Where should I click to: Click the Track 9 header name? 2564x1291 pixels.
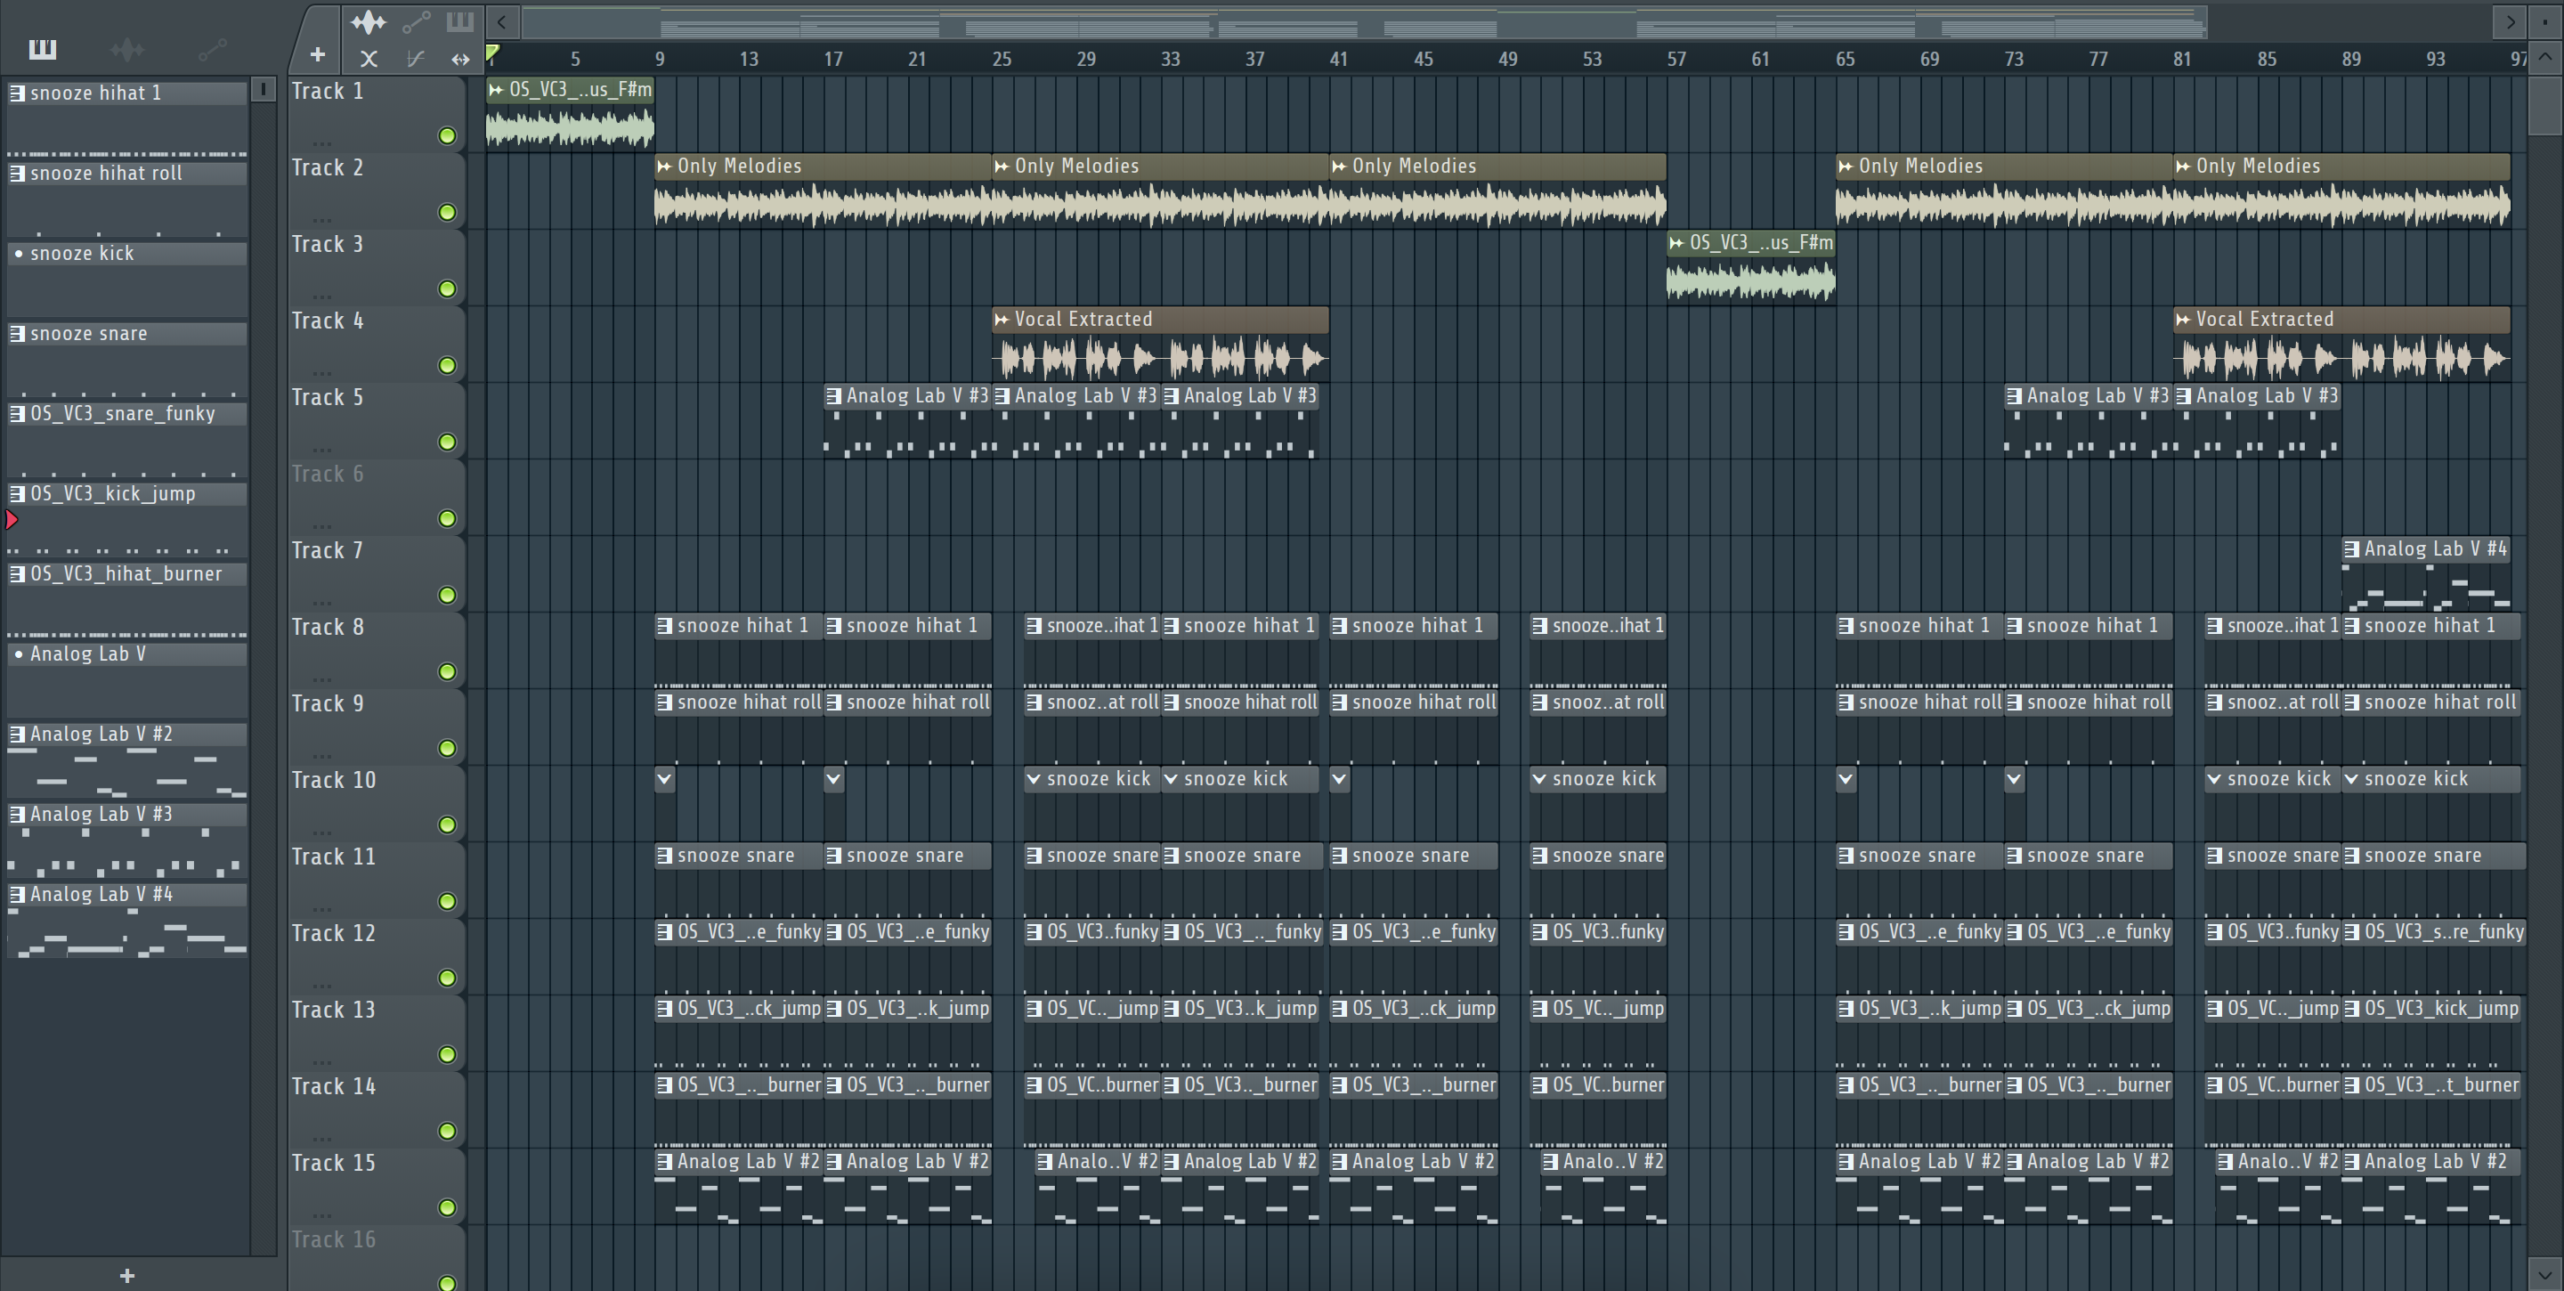328,705
